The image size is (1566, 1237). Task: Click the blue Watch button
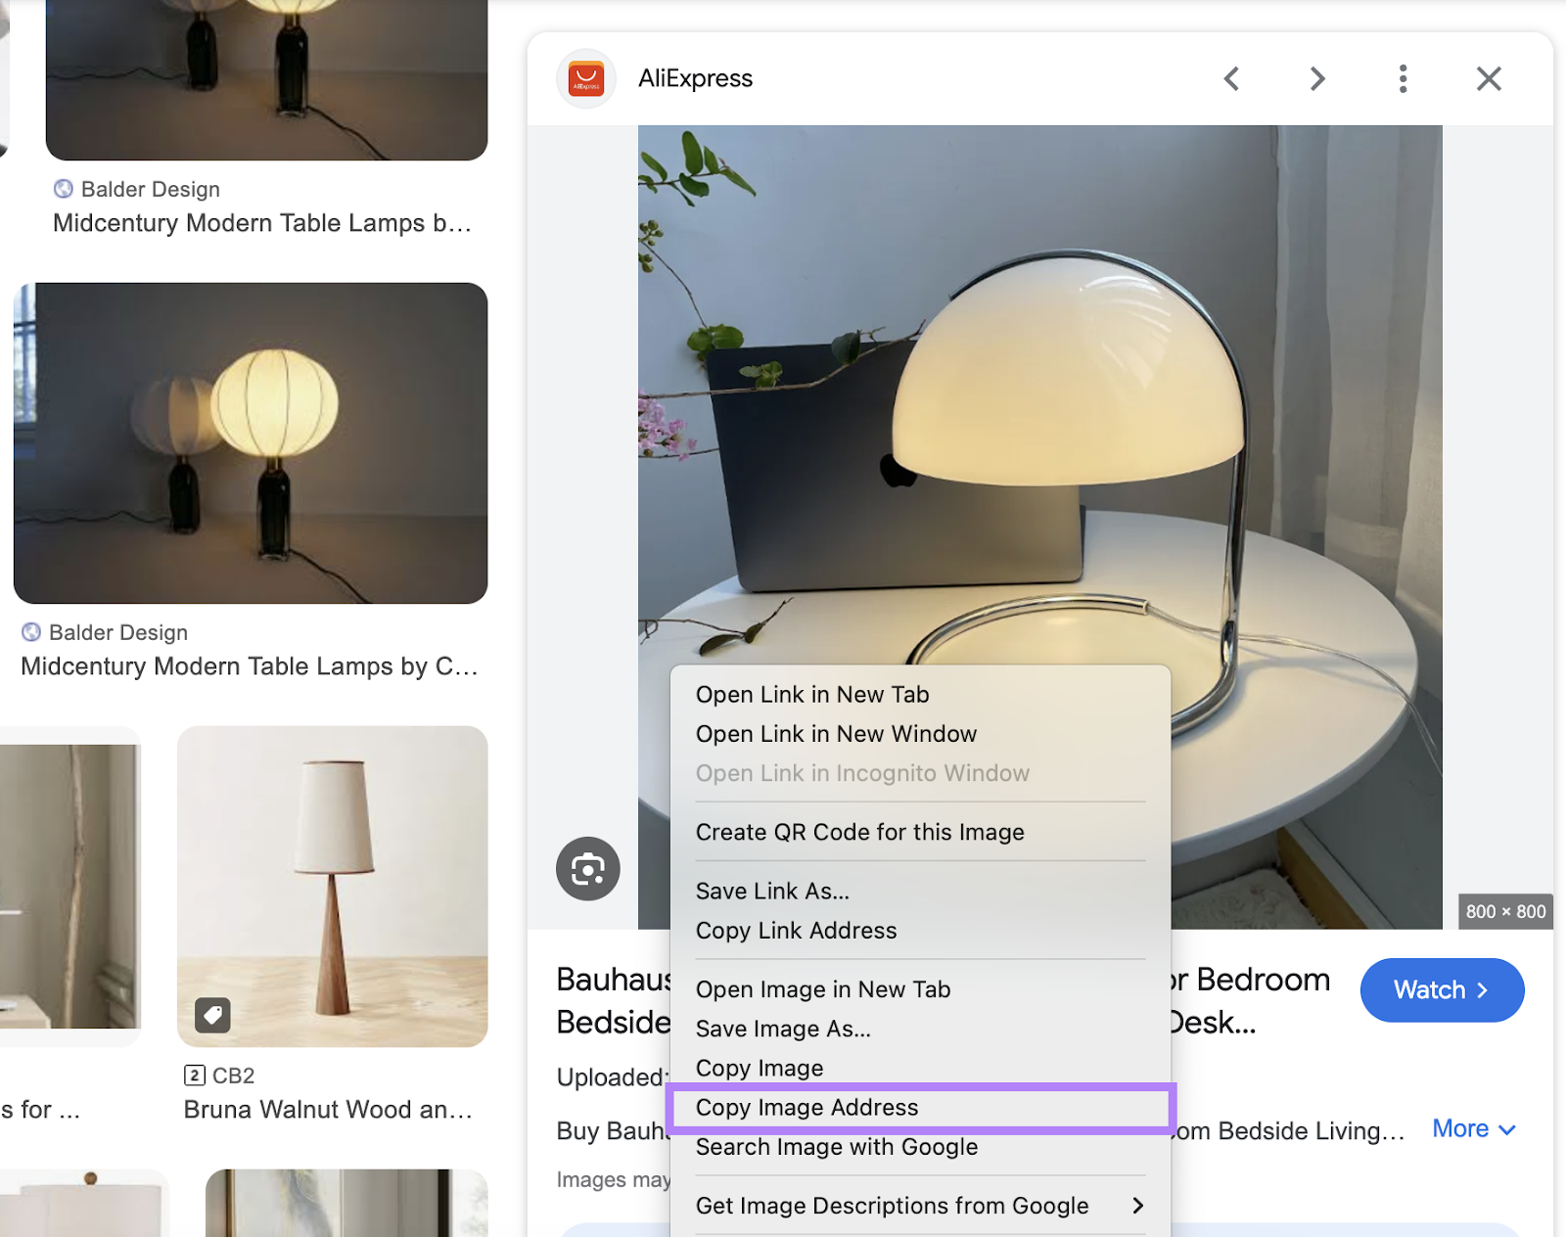coord(1442,990)
